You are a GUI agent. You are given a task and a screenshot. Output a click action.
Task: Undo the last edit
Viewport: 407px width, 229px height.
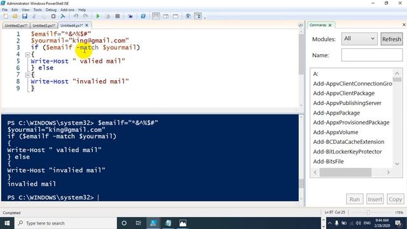[x=76, y=16]
